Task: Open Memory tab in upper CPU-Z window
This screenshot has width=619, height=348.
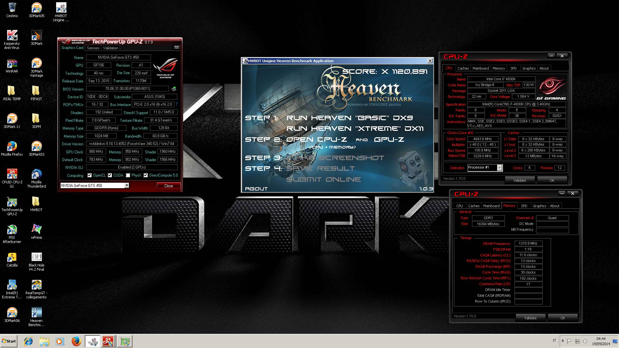Action: [x=499, y=68]
